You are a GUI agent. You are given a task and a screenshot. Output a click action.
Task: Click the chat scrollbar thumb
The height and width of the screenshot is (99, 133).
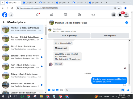(130, 74)
